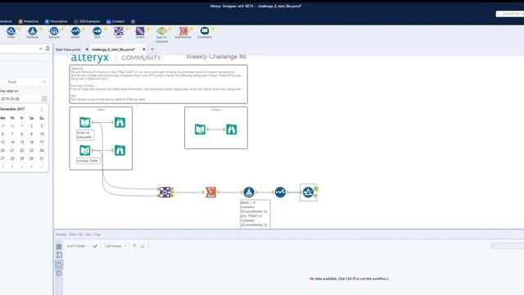524x295 pixels.
Task: Select December 31 in the calendar
Action: pos(42,158)
